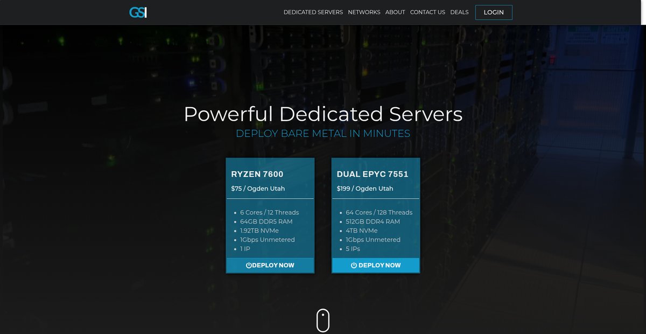The height and width of the screenshot is (334, 646).
Task: Click the Powerful Dedicated Servers heading
Action: (x=323, y=114)
